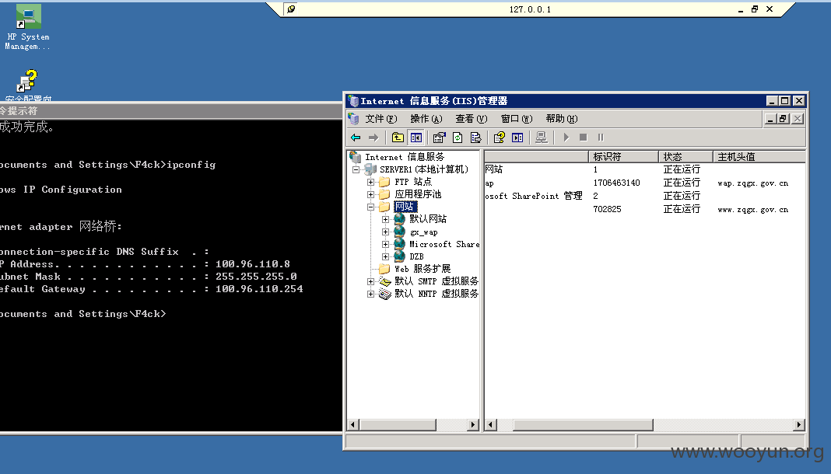The image size is (831, 474).
Task: Collapse the SERVER1 tree node
Action: [x=356, y=170]
